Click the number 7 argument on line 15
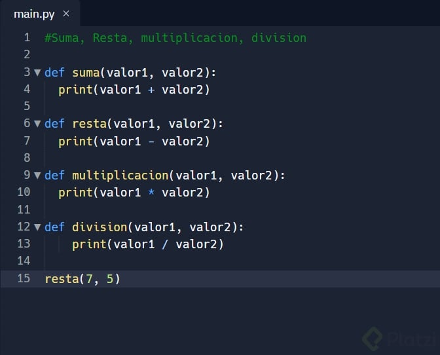The image size is (440, 355). 89,279
